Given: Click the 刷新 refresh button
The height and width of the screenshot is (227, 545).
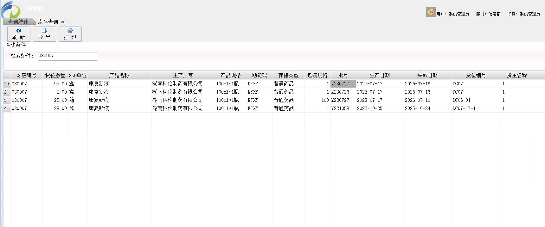Looking at the screenshot, I should 19,34.
